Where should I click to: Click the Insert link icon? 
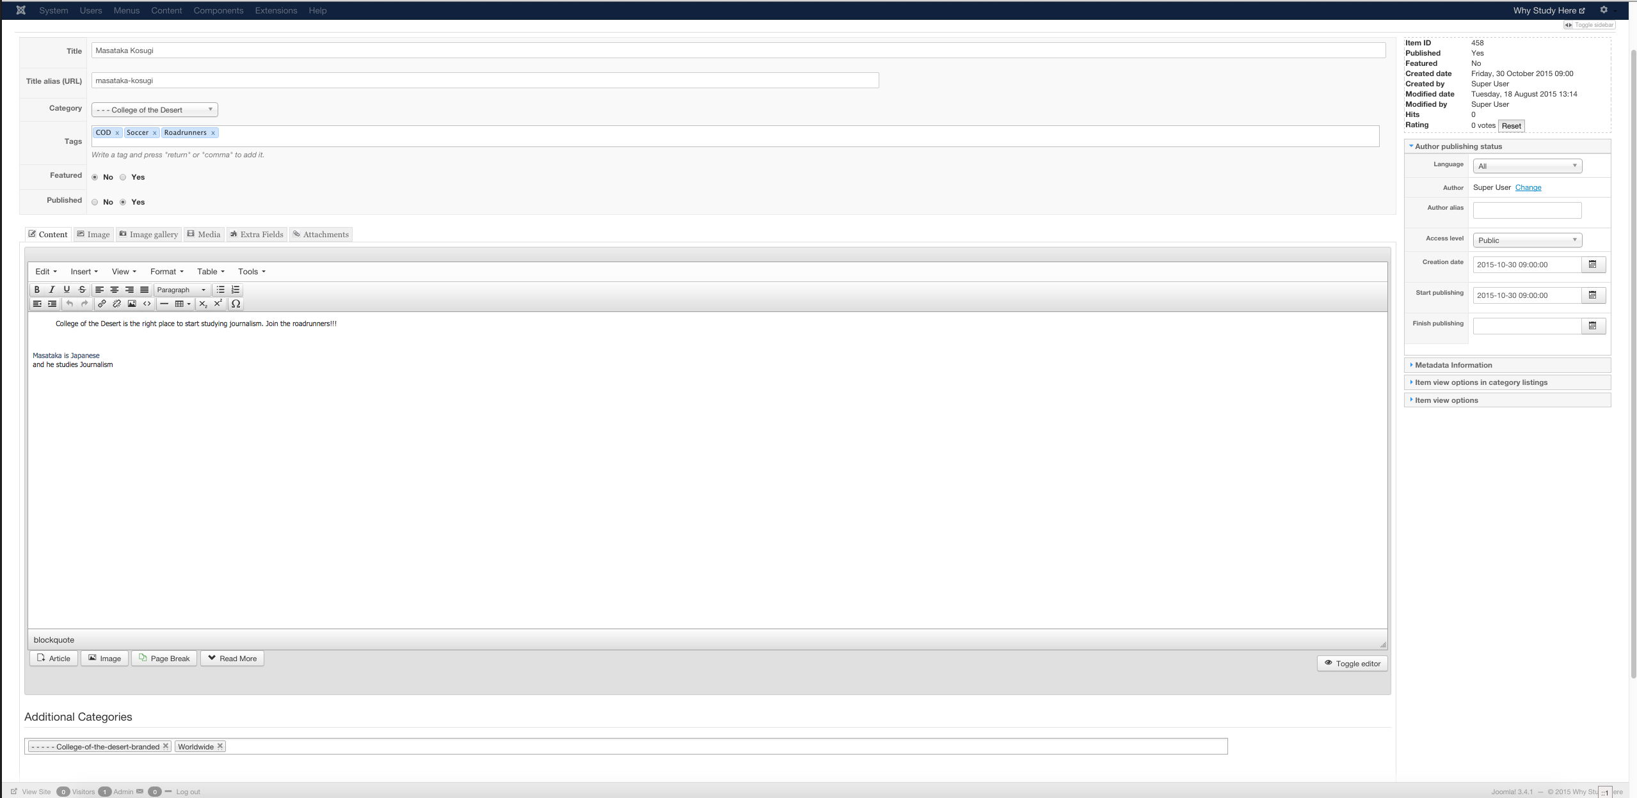pyautogui.click(x=100, y=304)
